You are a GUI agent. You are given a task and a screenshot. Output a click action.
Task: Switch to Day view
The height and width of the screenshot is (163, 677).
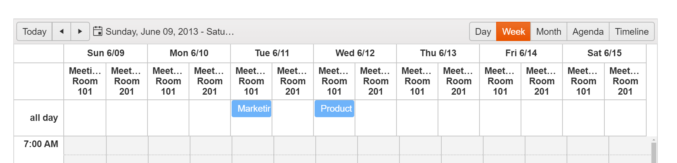483,31
